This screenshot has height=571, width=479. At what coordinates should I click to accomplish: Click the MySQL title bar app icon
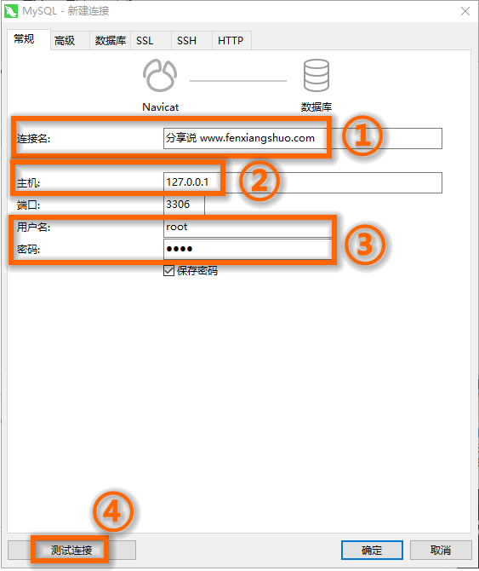(11, 11)
